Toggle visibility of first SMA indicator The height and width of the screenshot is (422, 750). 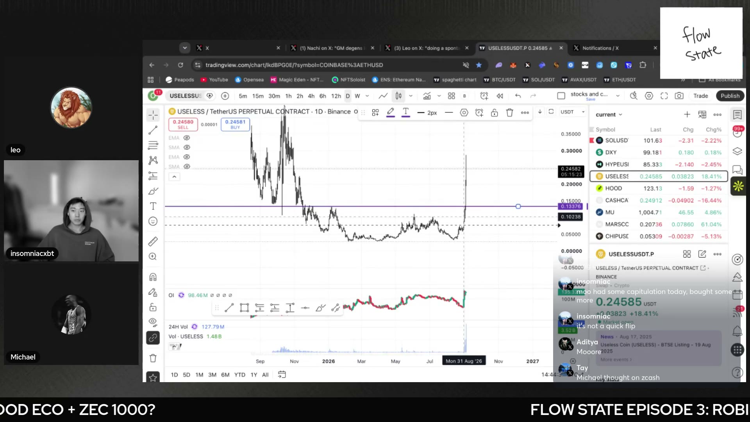point(187,147)
